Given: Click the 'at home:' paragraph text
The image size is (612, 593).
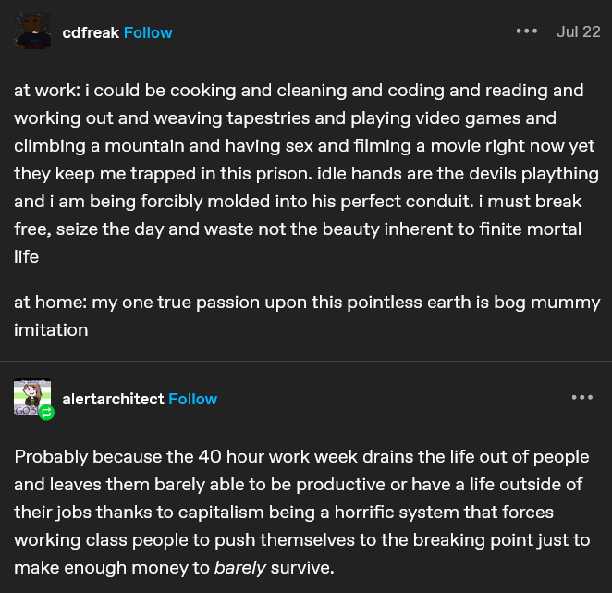Looking at the screenshot, I should coord(48,303).
